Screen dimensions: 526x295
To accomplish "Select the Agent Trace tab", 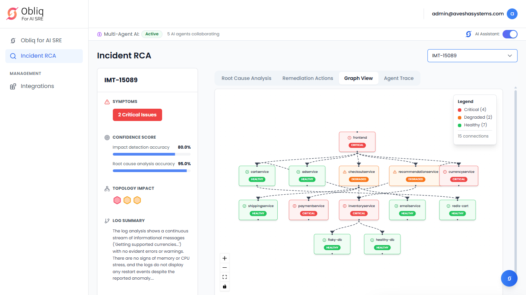I will tap(399, 78).
